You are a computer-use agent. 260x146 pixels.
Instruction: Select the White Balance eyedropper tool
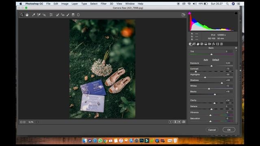pos(33,15)
